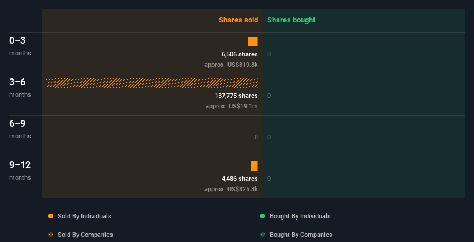Toggle Sold By Individuals legend label

[84, 216]
